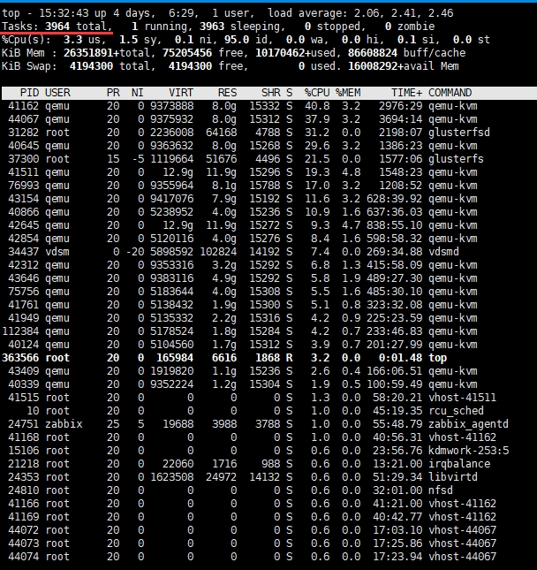This screenshot has width=537, height=570.
Task: Click the USER column header
Action: (57, 93)
